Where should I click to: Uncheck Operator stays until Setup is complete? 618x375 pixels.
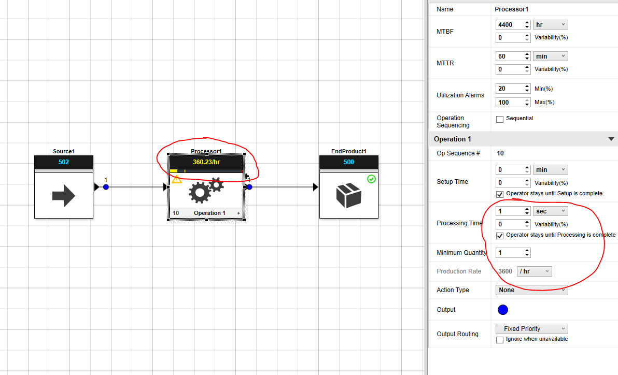[x=500, y=194]
